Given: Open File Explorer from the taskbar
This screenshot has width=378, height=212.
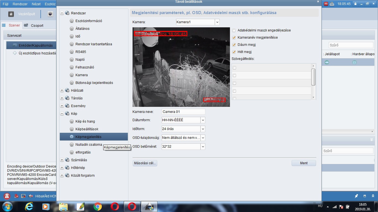Looking at the screenshot, I should pos(63,206).
